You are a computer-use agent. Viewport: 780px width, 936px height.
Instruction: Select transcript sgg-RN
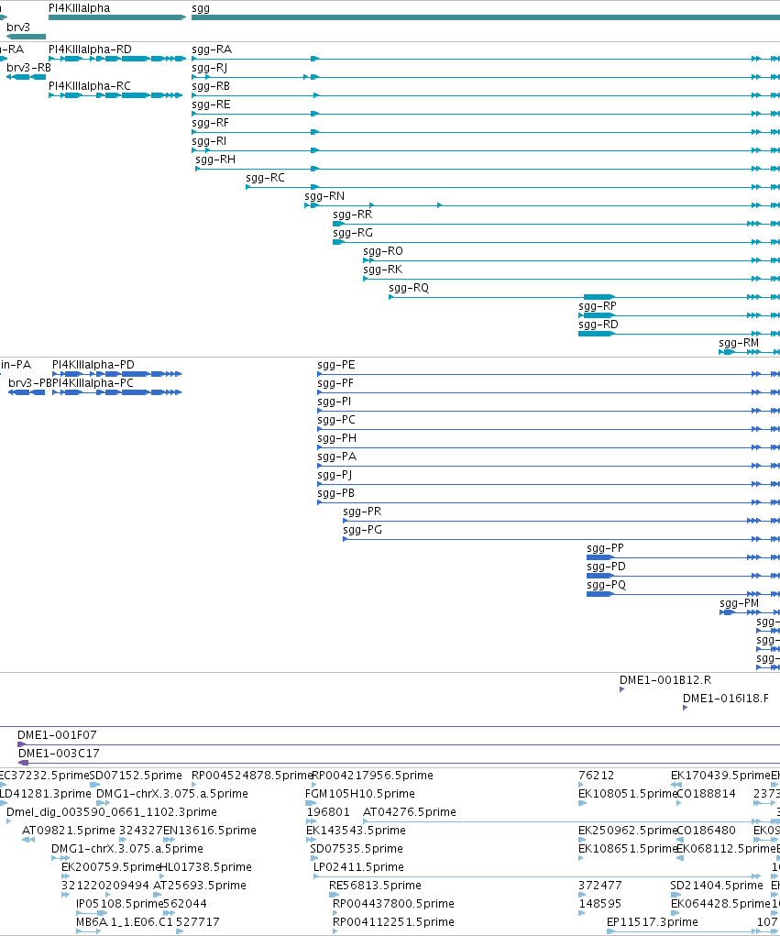pyautogui.click(x=542, y=205)
